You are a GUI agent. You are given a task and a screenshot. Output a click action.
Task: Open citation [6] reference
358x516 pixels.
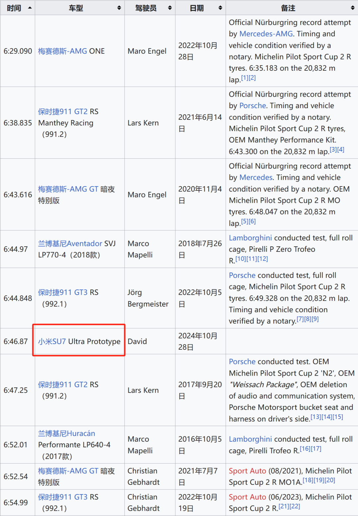pyautogui.click(x=252, y=222)
